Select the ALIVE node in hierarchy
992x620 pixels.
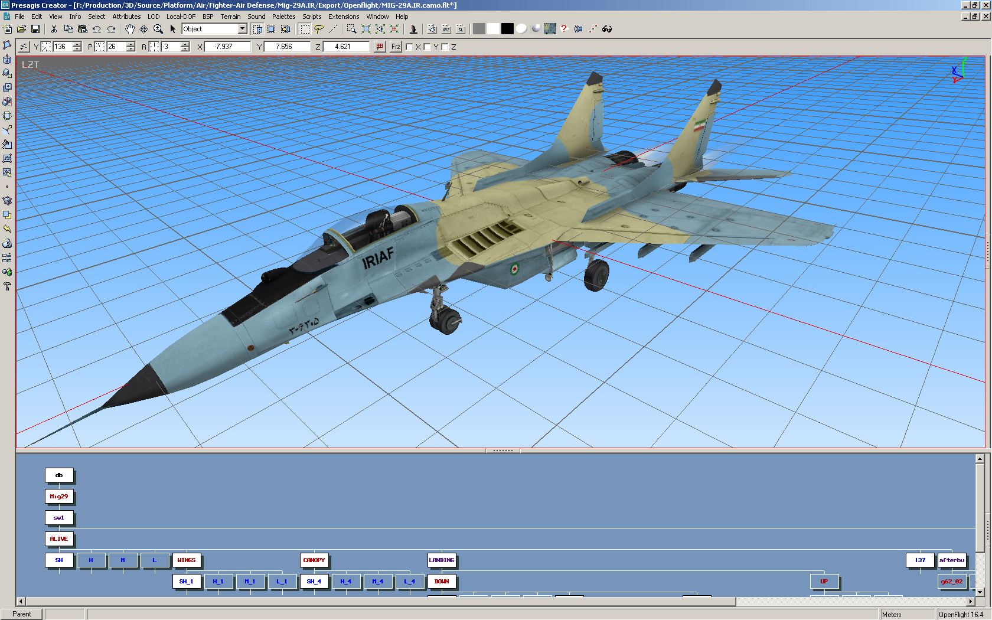click(59, 539)
